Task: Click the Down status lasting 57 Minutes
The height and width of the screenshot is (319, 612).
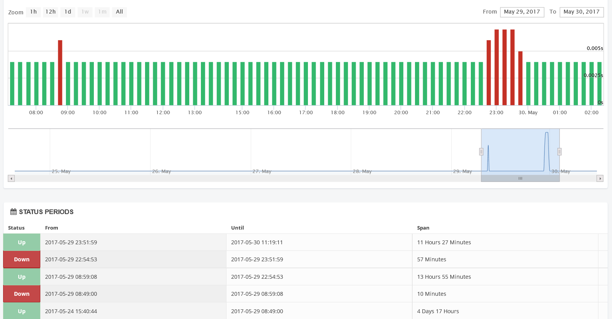Action: coord(22,259)
